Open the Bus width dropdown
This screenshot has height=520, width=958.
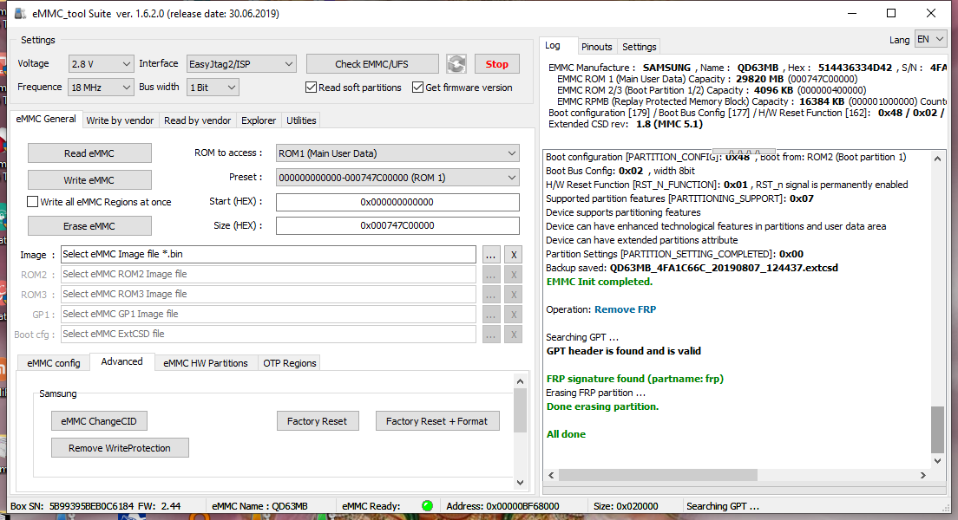(213, 88)
